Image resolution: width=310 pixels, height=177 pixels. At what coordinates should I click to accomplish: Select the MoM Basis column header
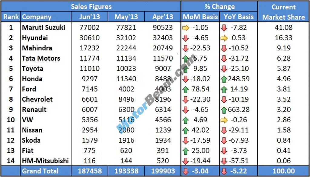[x=200, y=17]
